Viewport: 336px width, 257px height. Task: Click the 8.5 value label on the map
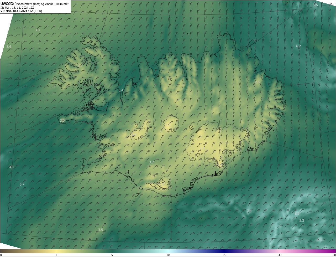coord(297,213)
